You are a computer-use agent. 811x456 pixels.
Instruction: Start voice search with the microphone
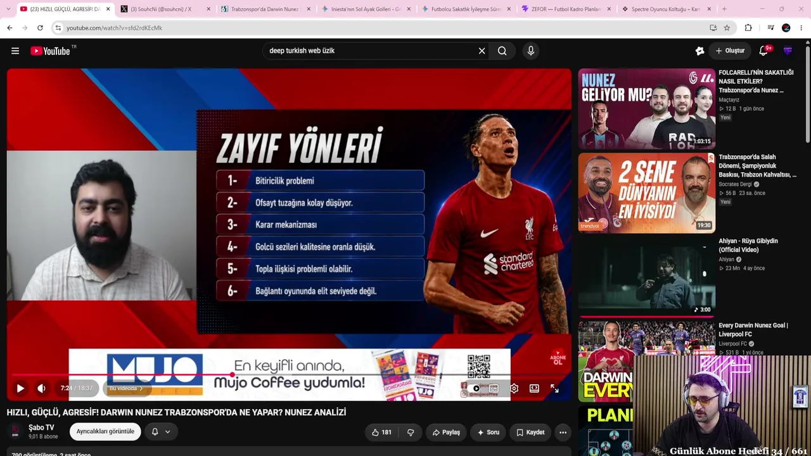(531, 51)
